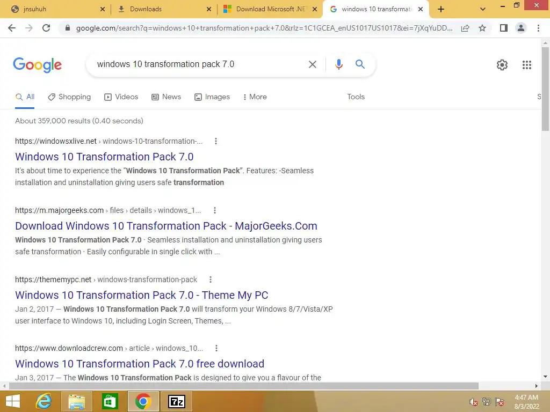Open the Action Center flag icon
The height and width of the screenshot is (412, 550).
coord(499,402)
